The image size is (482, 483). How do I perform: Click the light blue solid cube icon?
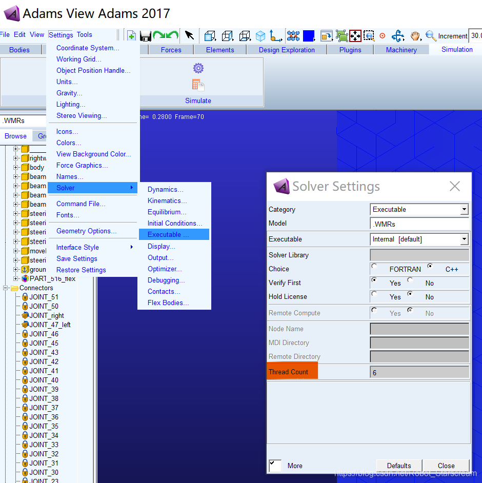pyautogui.click(x=260, y=36)
